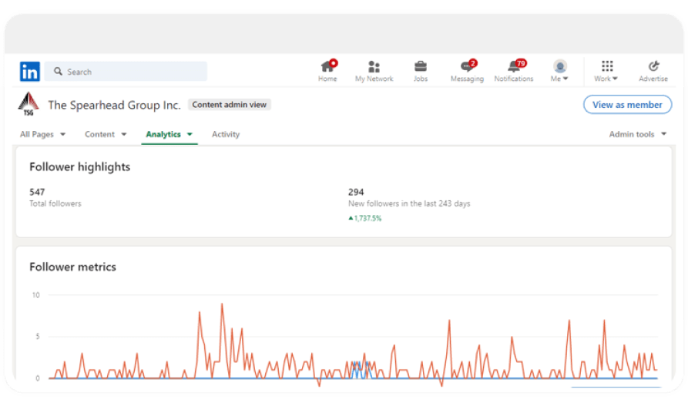This screenshot has height=406, width=688.
Task: Open the Analytics dropdown tab
Action: click(169, 134)
